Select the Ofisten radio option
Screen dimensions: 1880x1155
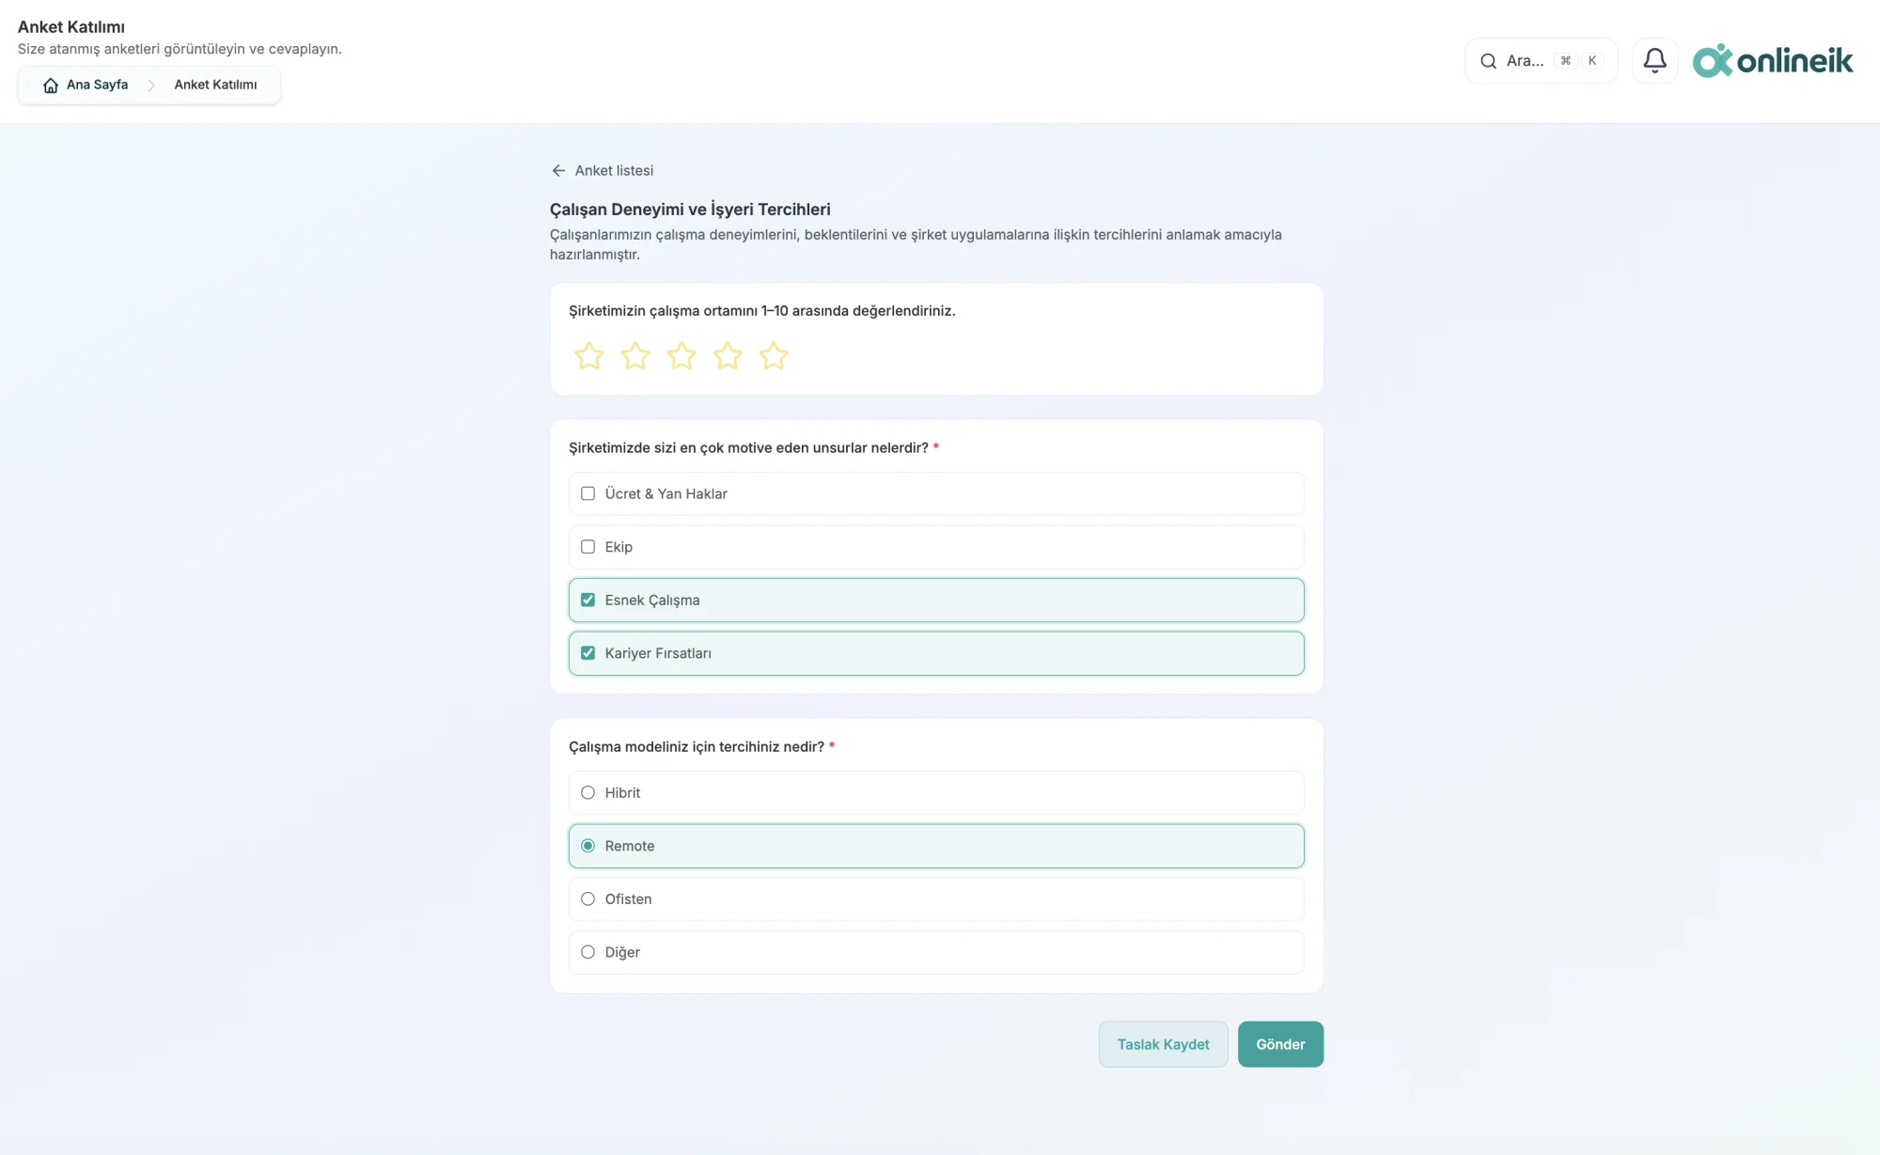(x=936, y=899)
